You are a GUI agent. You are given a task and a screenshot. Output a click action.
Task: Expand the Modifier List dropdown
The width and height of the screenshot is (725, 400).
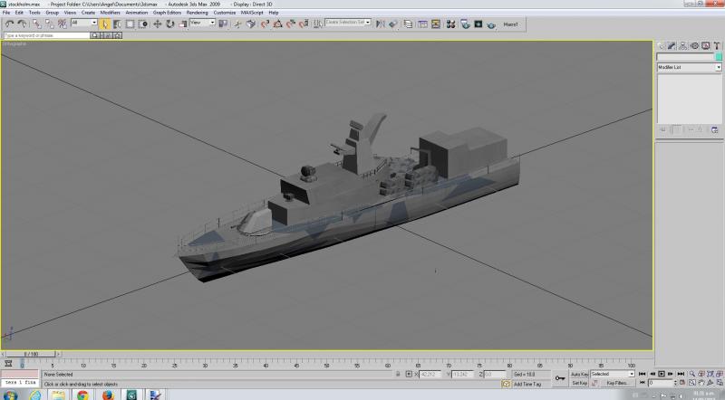[x=689, y=68]
